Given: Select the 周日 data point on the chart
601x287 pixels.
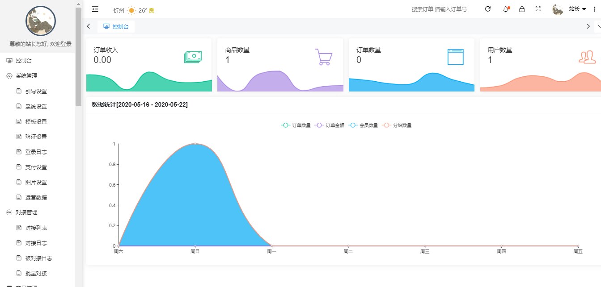Looking at the screenshot, I should coord(194,144).
